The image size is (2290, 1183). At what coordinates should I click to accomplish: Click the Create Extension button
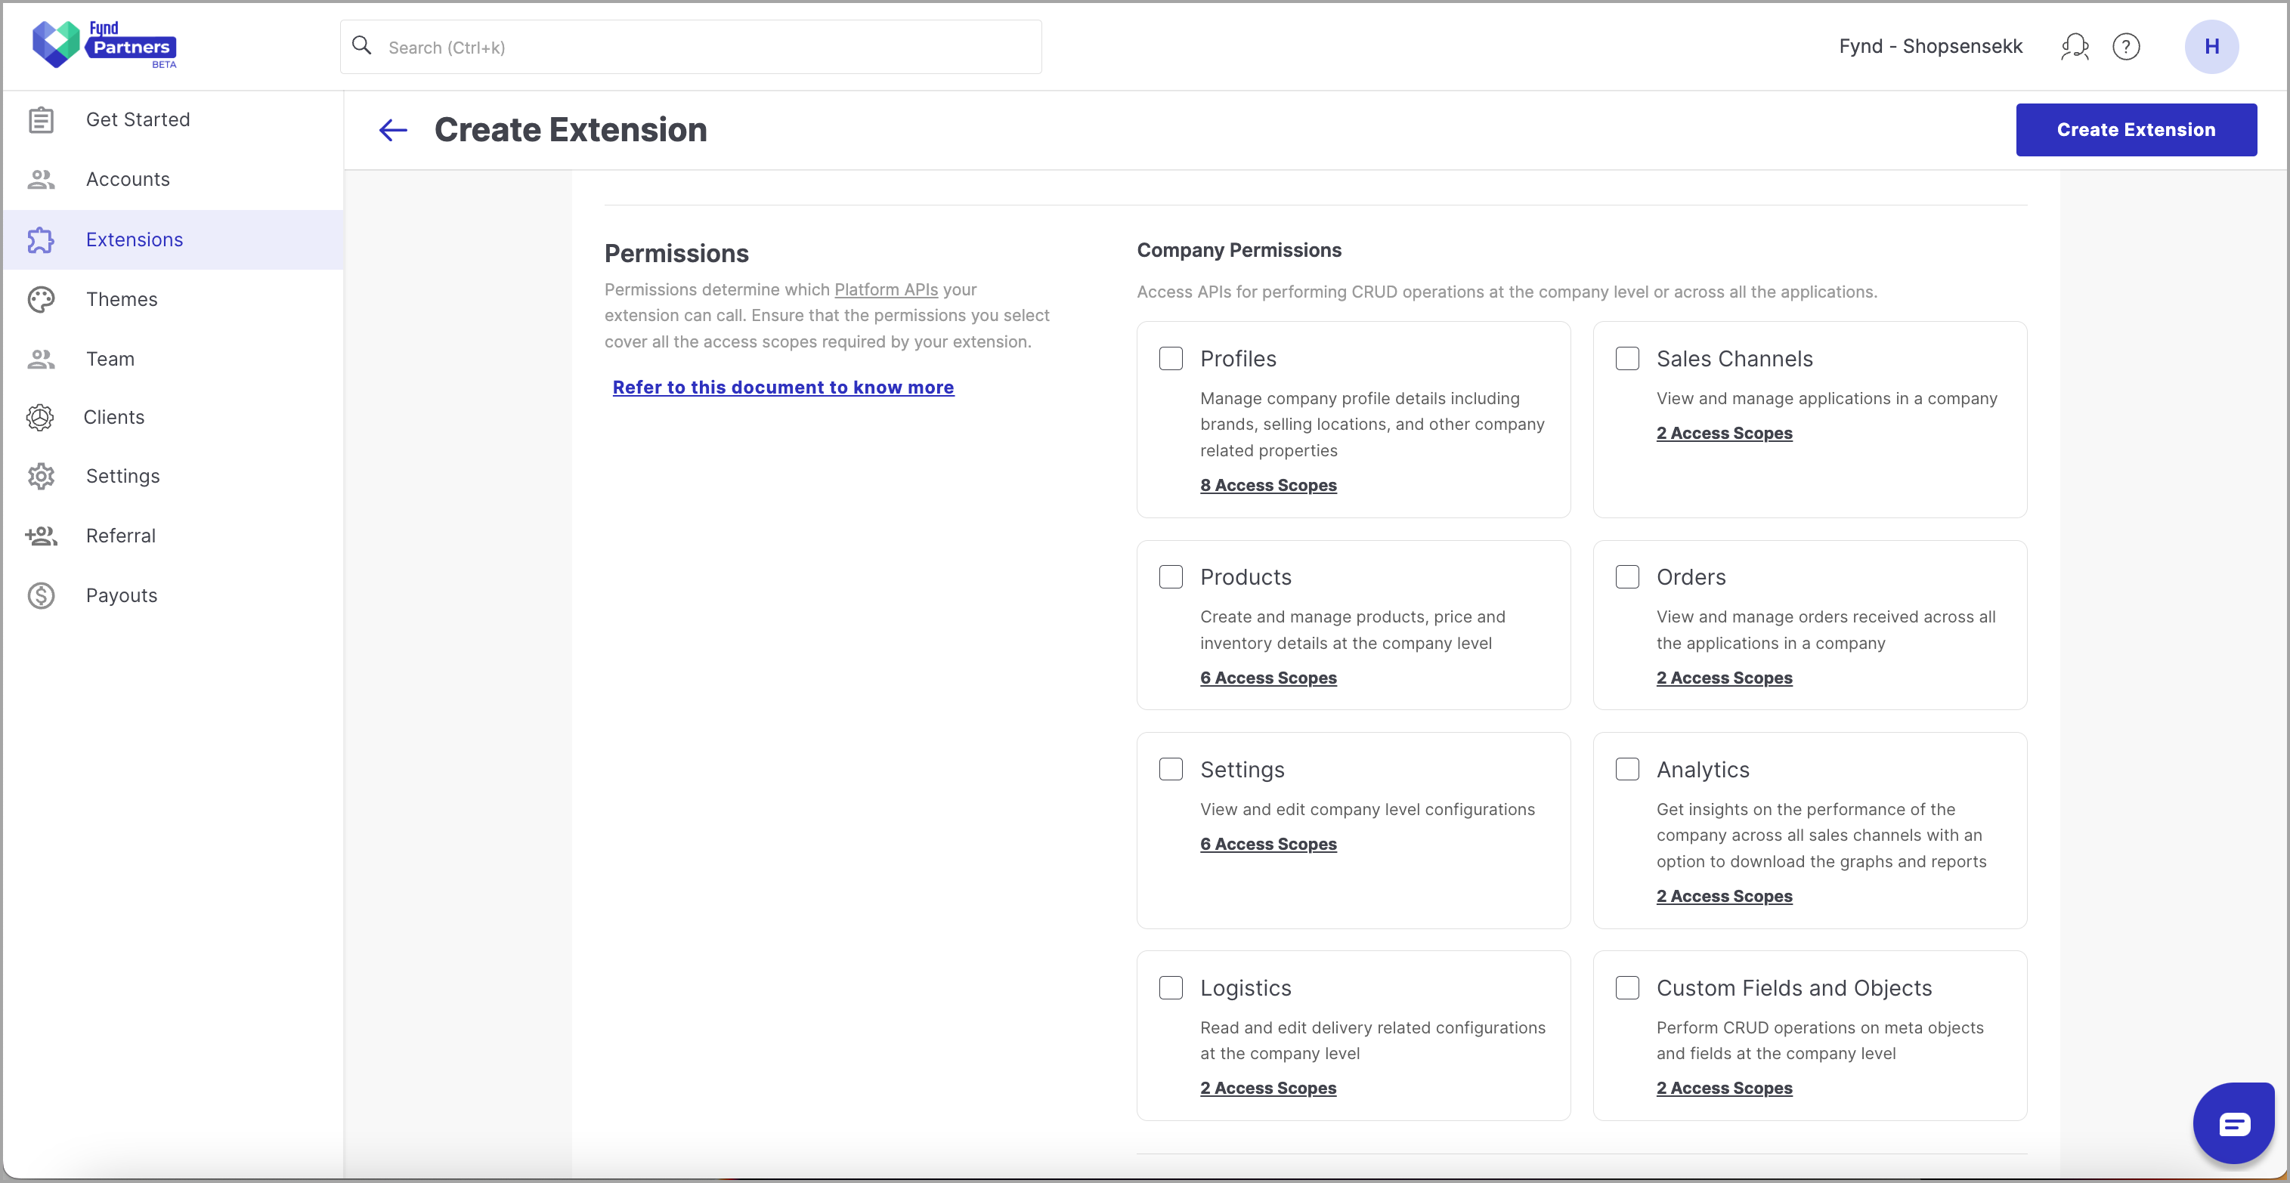point(2135,130)
